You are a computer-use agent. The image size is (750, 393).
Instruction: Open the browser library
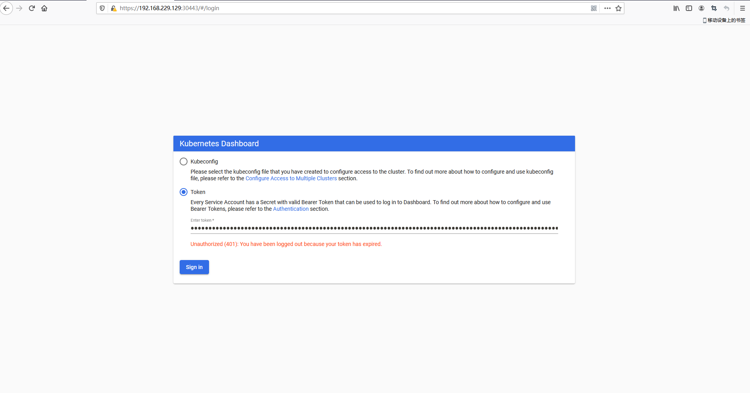[x=676, y=8]
